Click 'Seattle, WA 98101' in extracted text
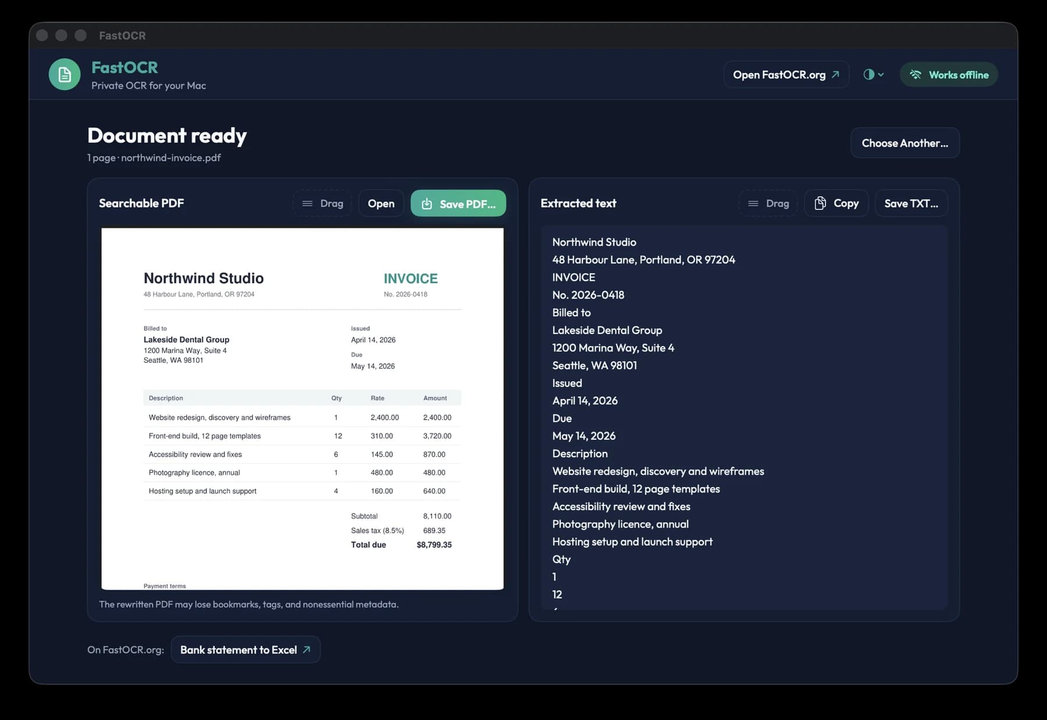The height and width of the screenshot is (720, 1047). 594,365
